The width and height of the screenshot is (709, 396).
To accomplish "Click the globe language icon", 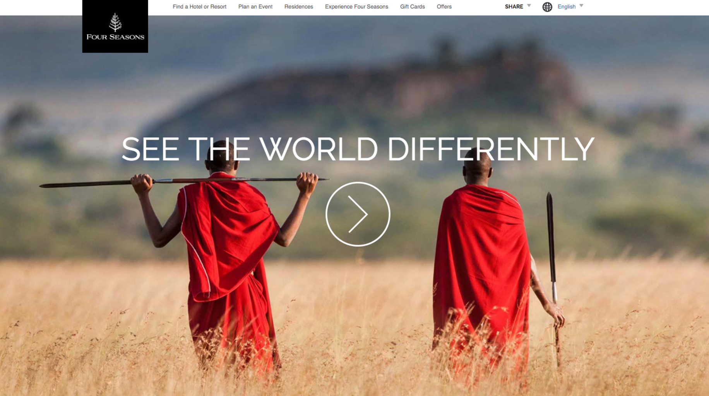I will point(547,7).
